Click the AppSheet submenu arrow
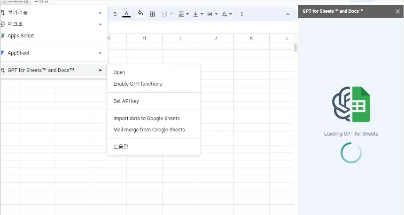Viewport: 404px width, 215px height. coord(101,53)
